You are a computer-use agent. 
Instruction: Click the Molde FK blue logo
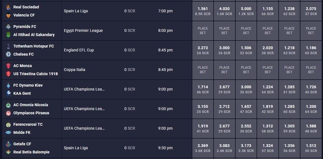point(8,133)
